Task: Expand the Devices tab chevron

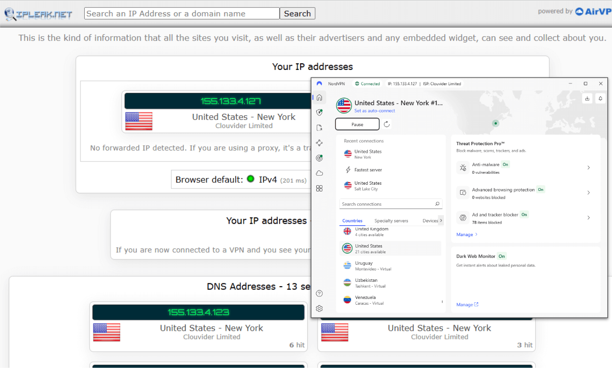Action: [441, 220]
